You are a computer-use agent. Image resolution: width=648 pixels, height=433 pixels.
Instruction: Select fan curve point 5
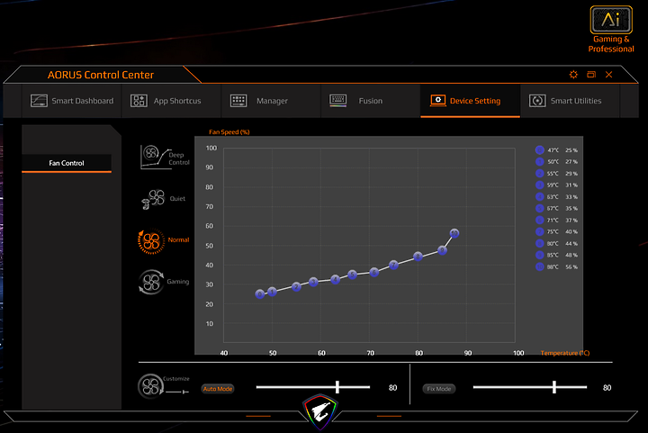352,275
